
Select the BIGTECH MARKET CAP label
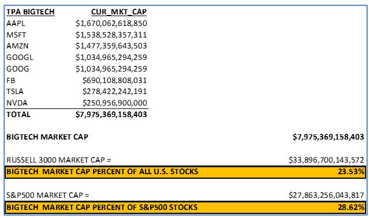(47, 137)
